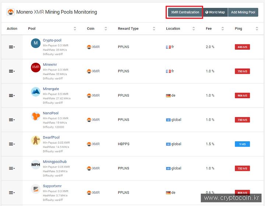Click the XMR coin icon in NanoPool row

point(89,120)
